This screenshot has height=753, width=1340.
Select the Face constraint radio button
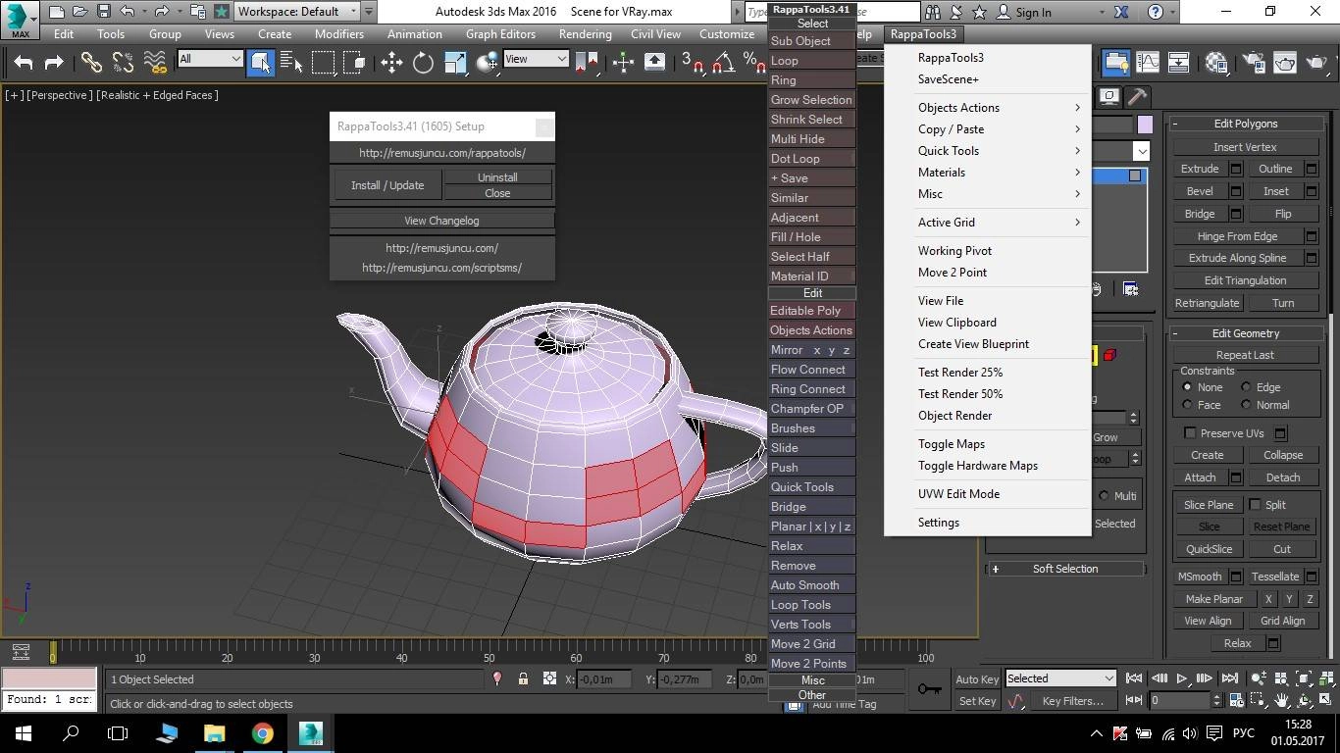[x=1187, y=405]
